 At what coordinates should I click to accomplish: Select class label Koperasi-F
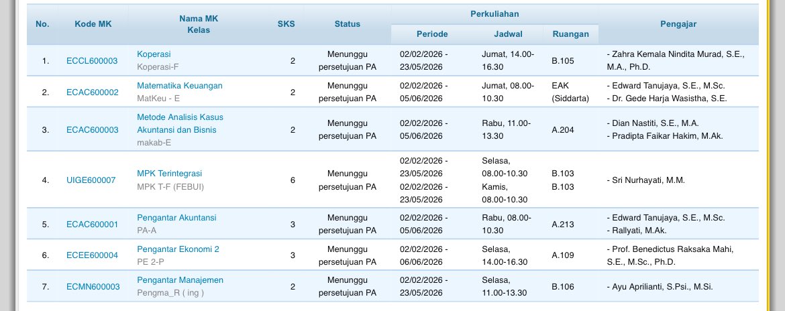pos(158,67)
